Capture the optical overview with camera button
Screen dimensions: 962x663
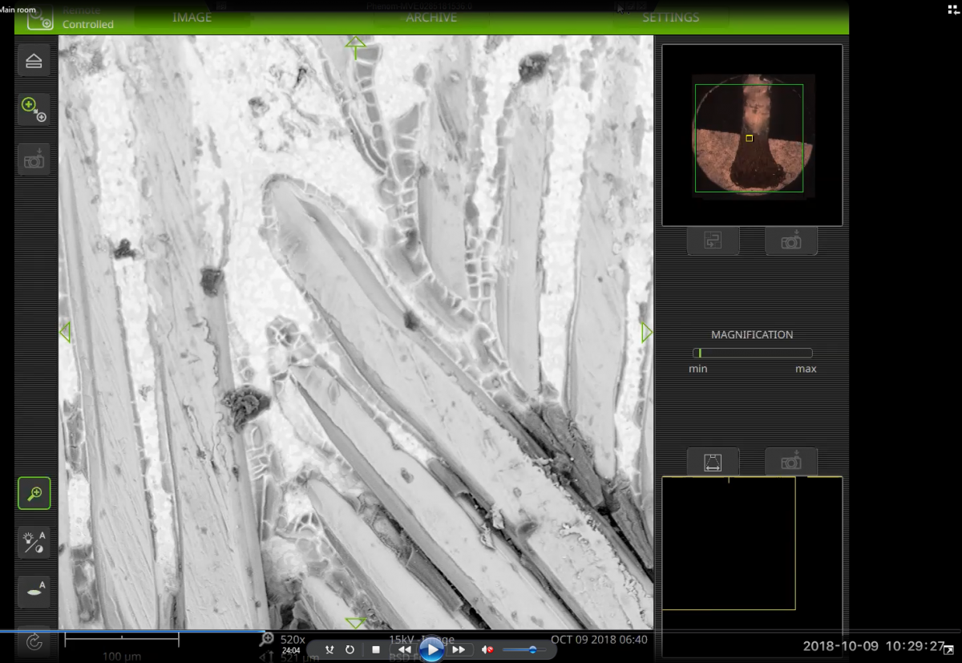(791, 241)
